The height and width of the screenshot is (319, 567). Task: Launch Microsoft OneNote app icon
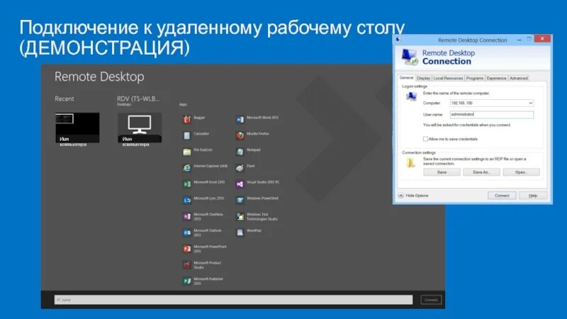pyautogui.click(x=187, y=216)
